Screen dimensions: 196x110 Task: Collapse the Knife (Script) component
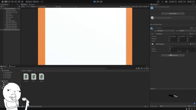pos(151,44)
